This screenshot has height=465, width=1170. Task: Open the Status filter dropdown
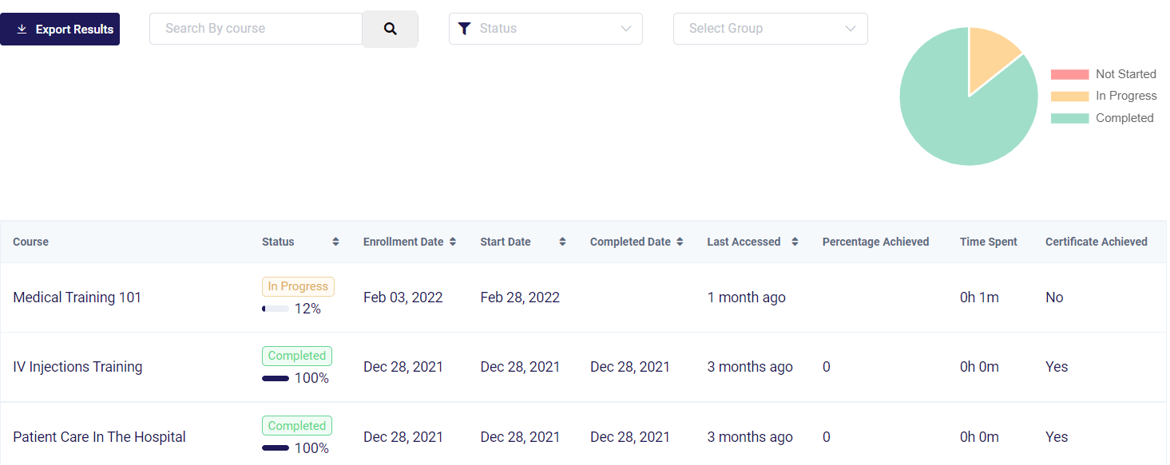click(545, 29)
